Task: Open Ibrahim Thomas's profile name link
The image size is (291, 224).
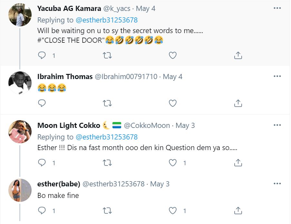Action: coord(64,76)
